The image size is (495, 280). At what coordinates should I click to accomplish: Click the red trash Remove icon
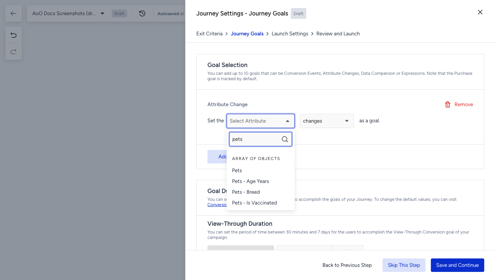(448, 104)
